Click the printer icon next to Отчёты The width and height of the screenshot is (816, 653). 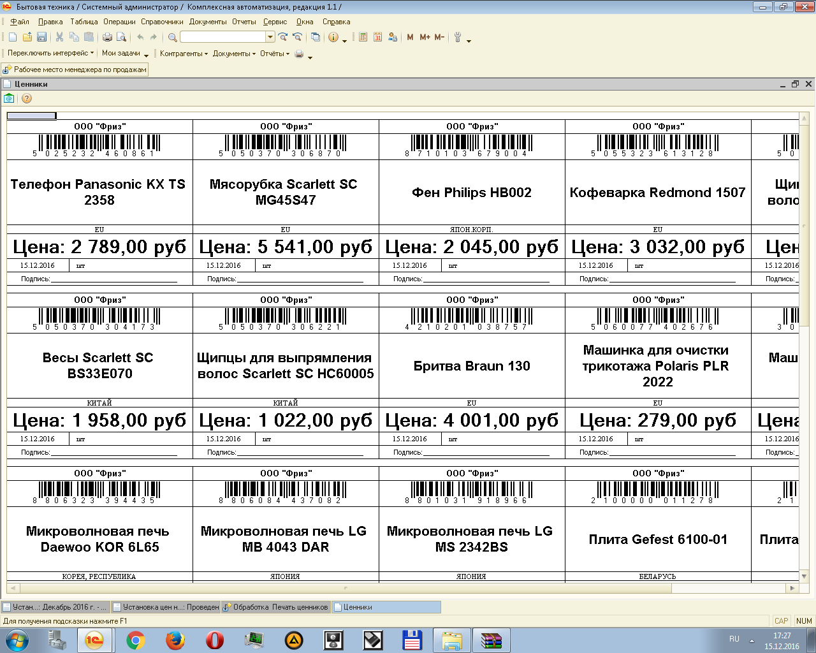(x=299, y=54)
